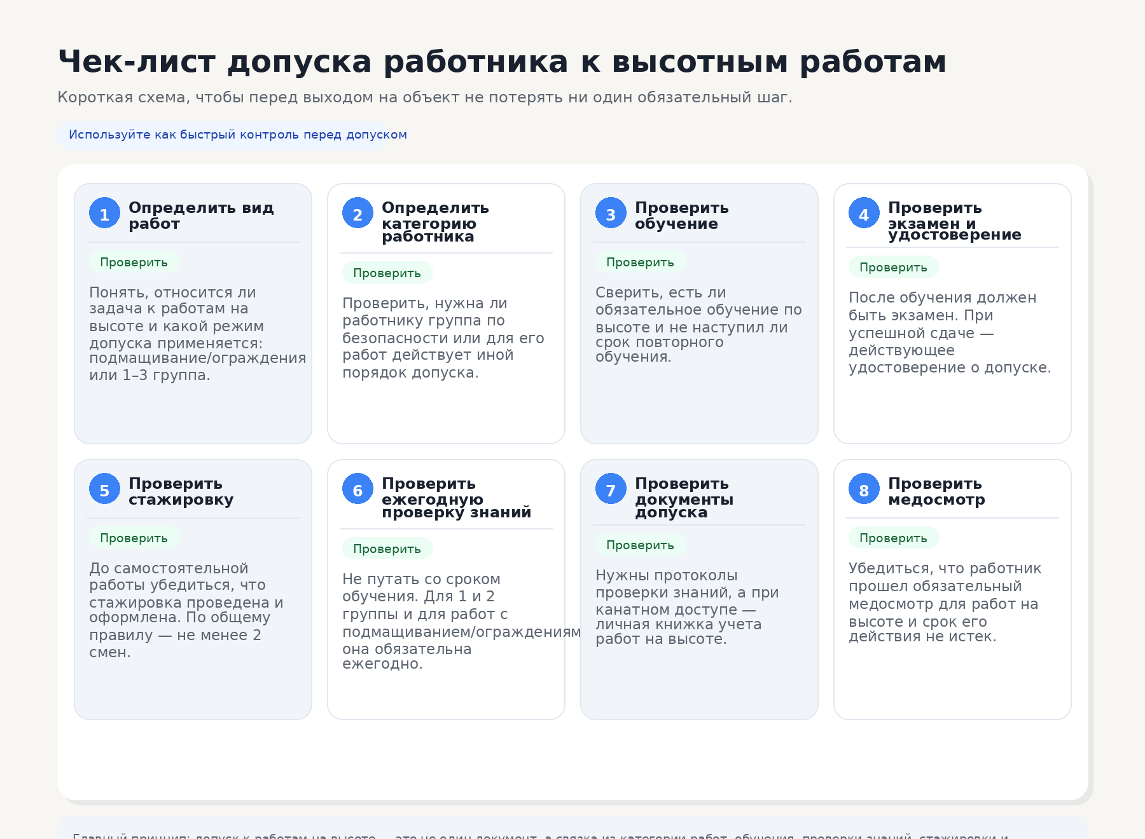Click 'Проверить' tag in 'Проверить обучение' card

641,262
